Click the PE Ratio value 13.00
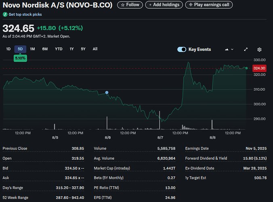273x202 pixels. pyautogui.click(x=170, y=188)
